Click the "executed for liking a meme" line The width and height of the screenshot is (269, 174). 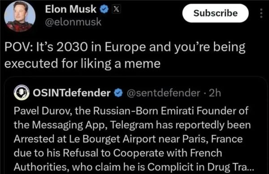82,64
